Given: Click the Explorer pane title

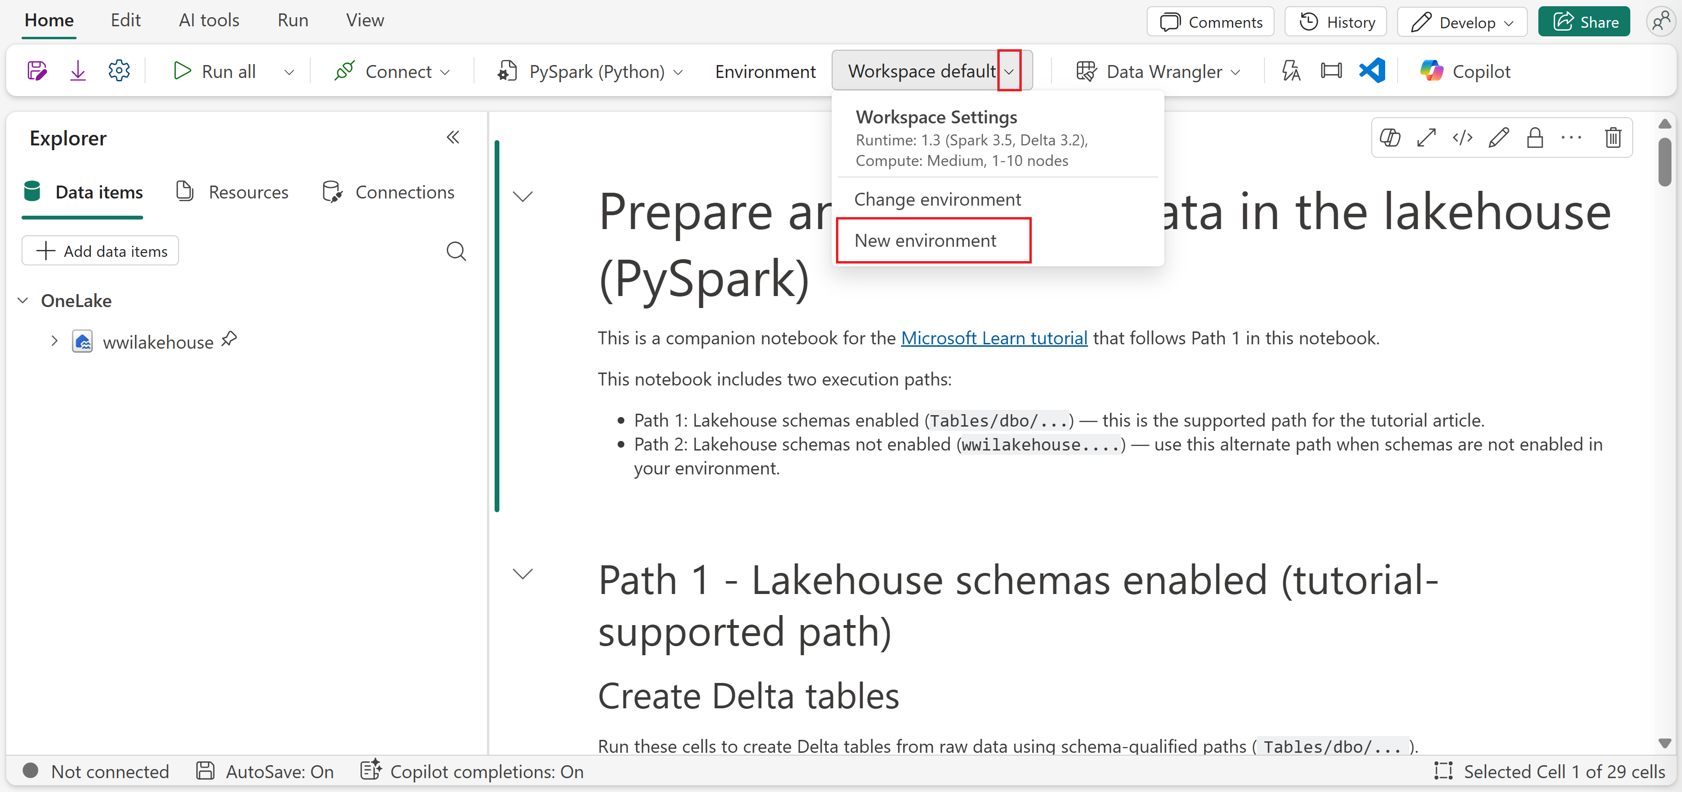Looking at the screenshot, I should click(68, 138).
